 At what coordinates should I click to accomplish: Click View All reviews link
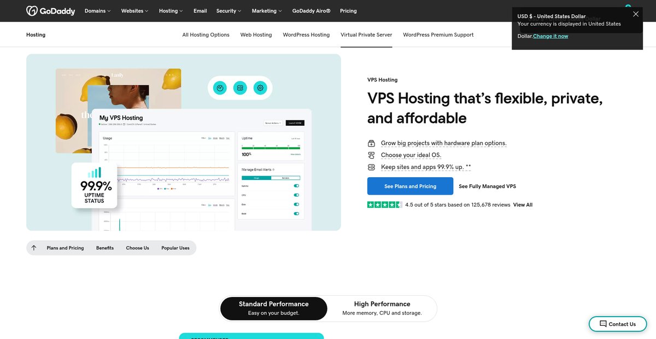coord(523,205)
